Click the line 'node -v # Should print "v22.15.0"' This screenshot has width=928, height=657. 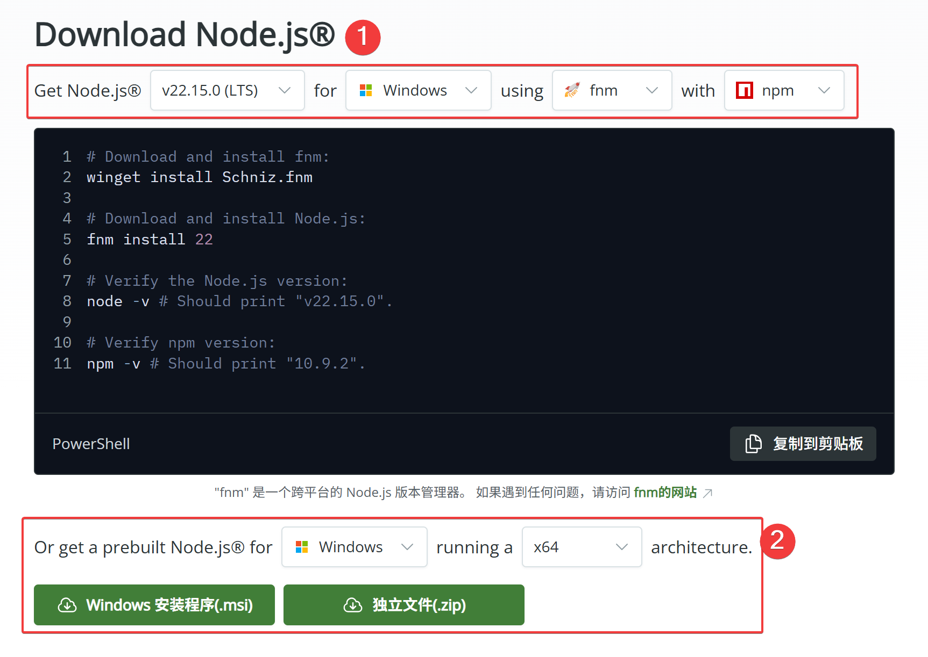[x=240, y=301]
